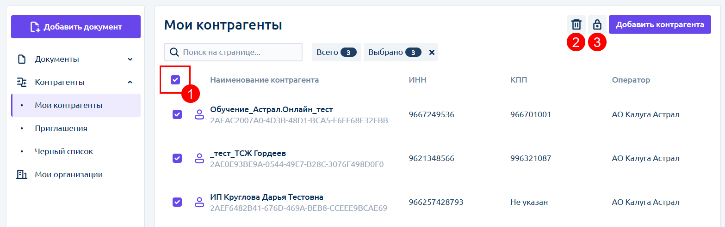The image size is (725, 227).
Task: Clear selection with the Выбрано X
Action: (432, 52)
